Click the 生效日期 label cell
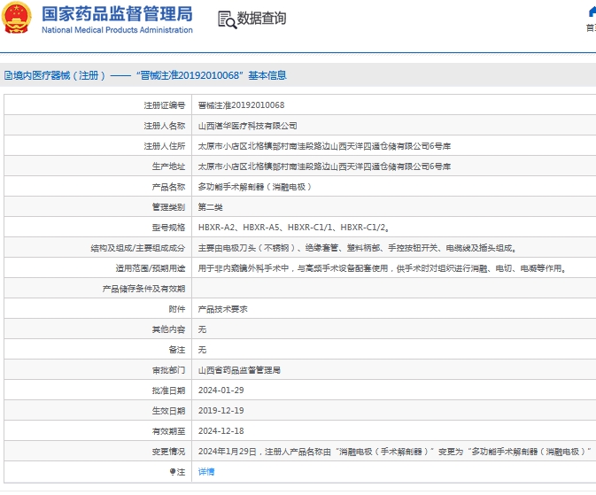The width and height of the screenshot is (596, 495). [98, 411]
